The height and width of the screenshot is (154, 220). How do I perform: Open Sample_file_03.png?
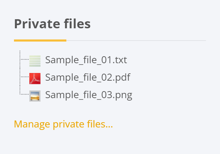coord(89,95)
